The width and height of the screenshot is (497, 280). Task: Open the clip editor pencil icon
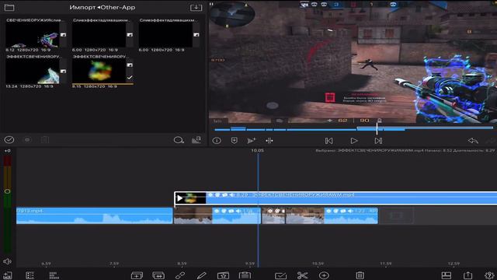(202, 275)
